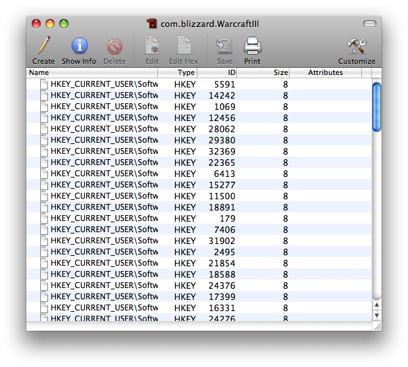Viewport: 408px width, 367px height.
Task: Select the row with ID 7406
Action: tap(199, 230)
